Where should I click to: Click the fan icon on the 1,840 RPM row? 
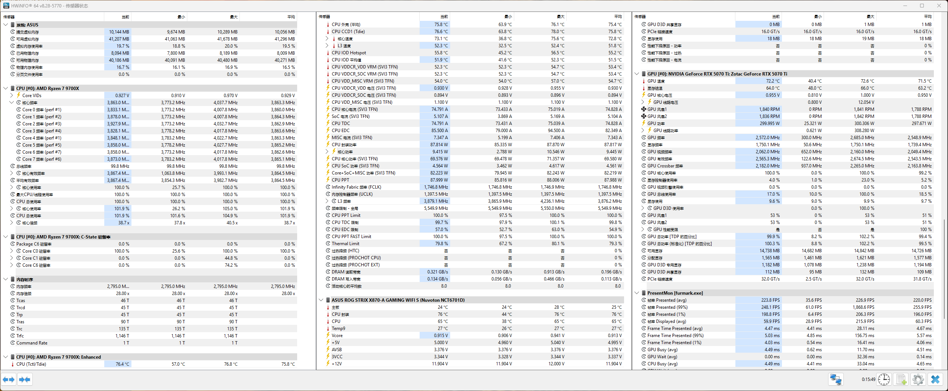pos(643,109)
